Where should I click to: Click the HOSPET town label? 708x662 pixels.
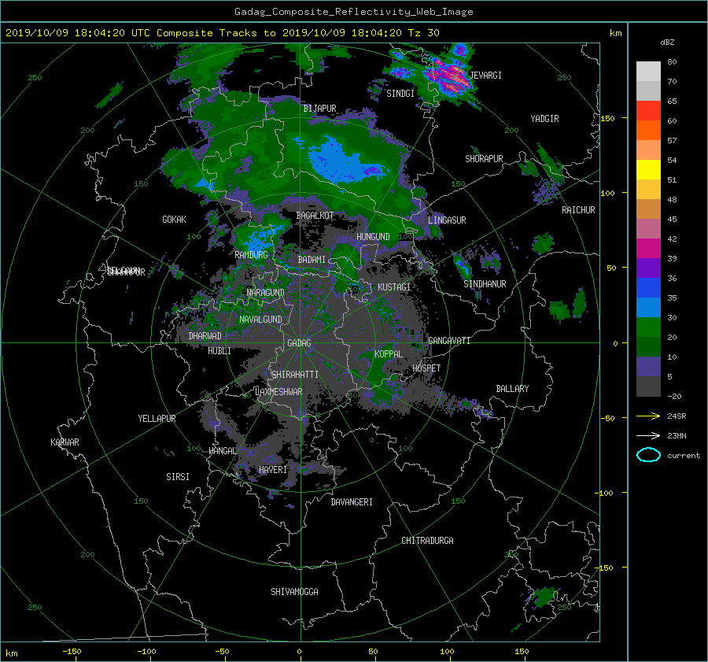[x=426, y=368]
